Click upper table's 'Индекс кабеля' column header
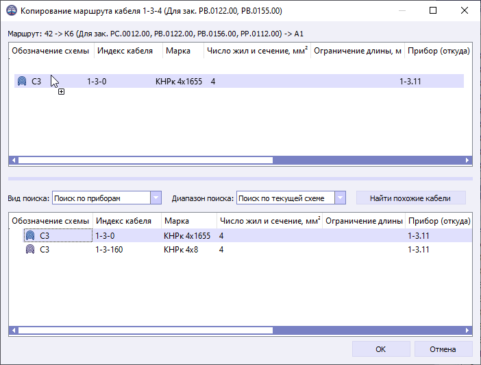Viewport: 481px width, 365px height. (x=128, y=51)
